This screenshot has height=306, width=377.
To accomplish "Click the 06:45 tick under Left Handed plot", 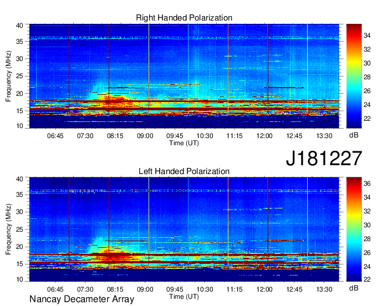I will (x=55, y=289).
